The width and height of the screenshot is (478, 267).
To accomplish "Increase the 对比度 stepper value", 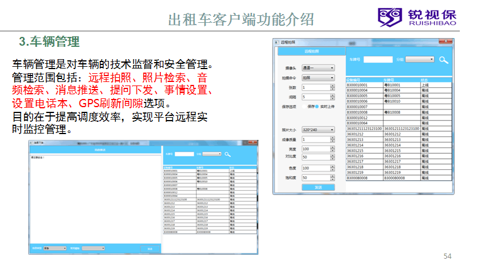I will (332, 156).
